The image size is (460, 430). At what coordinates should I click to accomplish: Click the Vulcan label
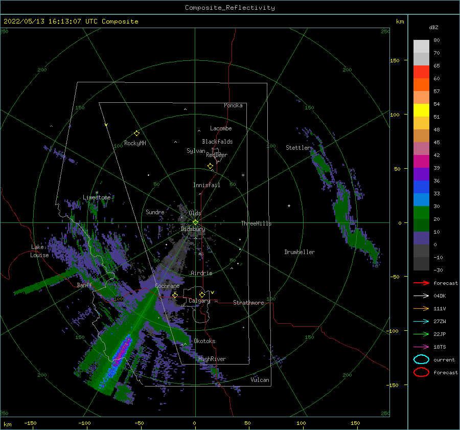point(260,380)
